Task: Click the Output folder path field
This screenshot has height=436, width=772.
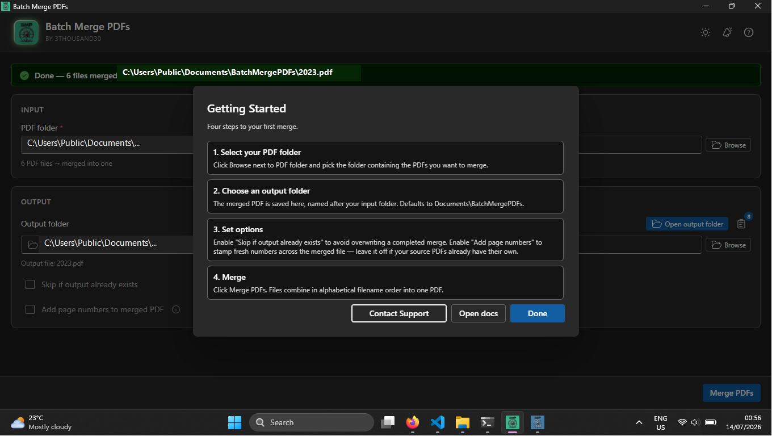Action: 362,245
